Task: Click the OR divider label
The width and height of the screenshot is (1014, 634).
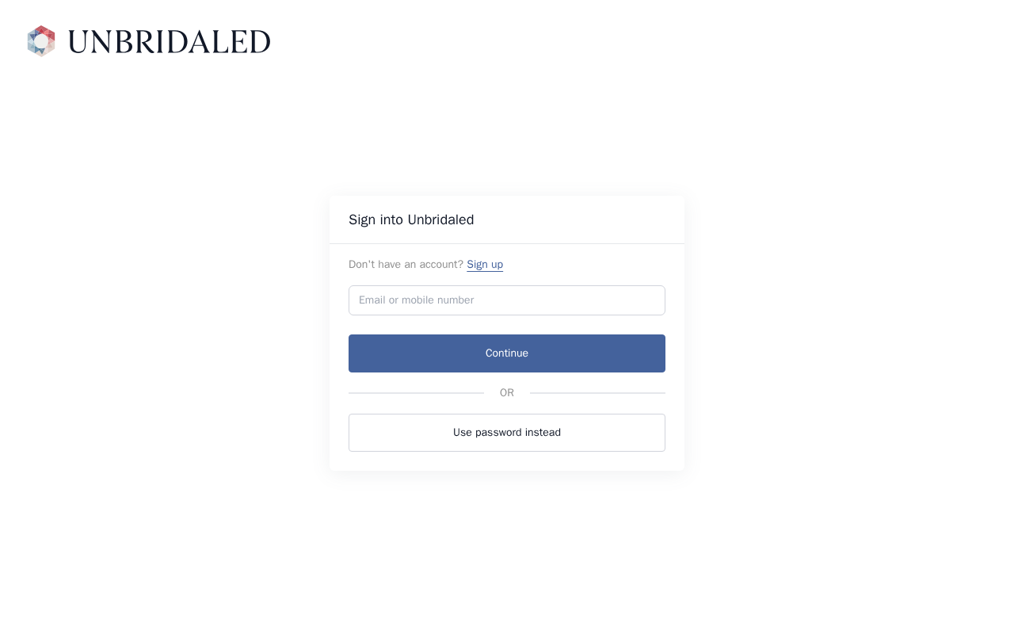Action: tap(507, 393)
